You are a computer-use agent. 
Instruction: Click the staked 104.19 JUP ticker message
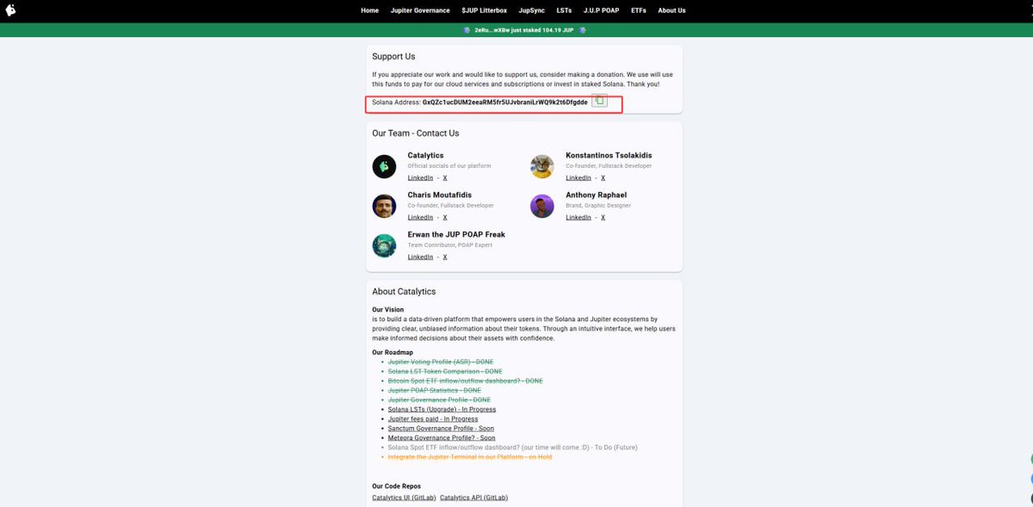(524, 29)
